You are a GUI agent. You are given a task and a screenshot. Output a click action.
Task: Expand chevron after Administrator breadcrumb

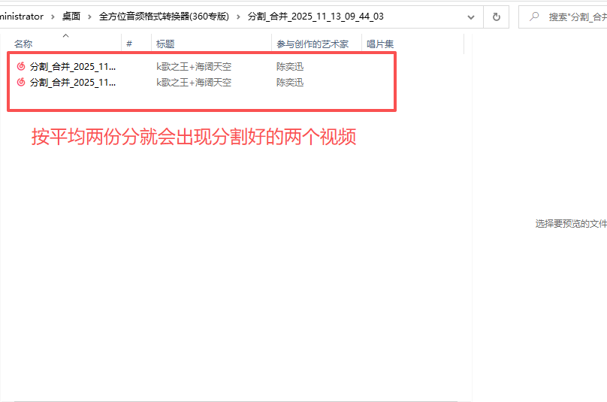53,17
